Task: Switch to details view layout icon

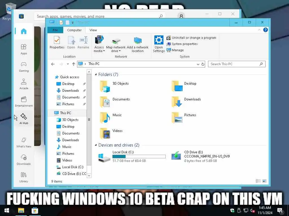Action: click(x=258, y=181)
